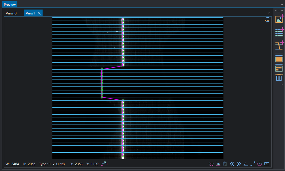Click the Y coordinate value 1109
This screenshot has height=171, width=285.
[x=94, y=164]
